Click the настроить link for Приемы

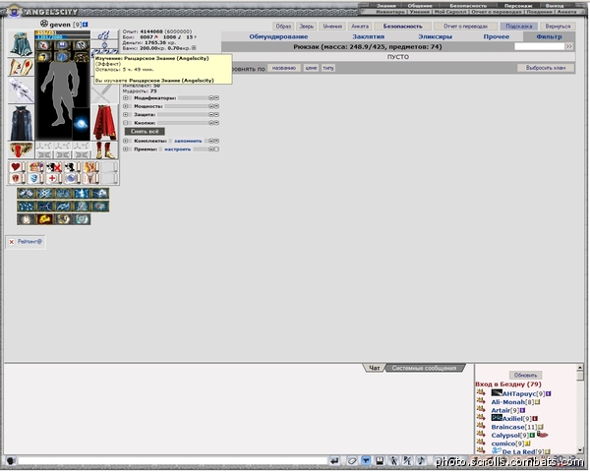pos(178,149)
